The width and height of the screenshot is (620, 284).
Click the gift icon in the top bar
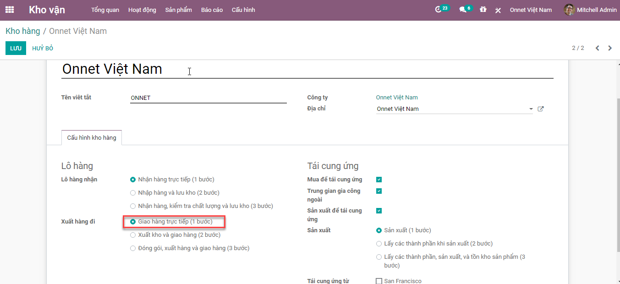(x=483, y=10)
